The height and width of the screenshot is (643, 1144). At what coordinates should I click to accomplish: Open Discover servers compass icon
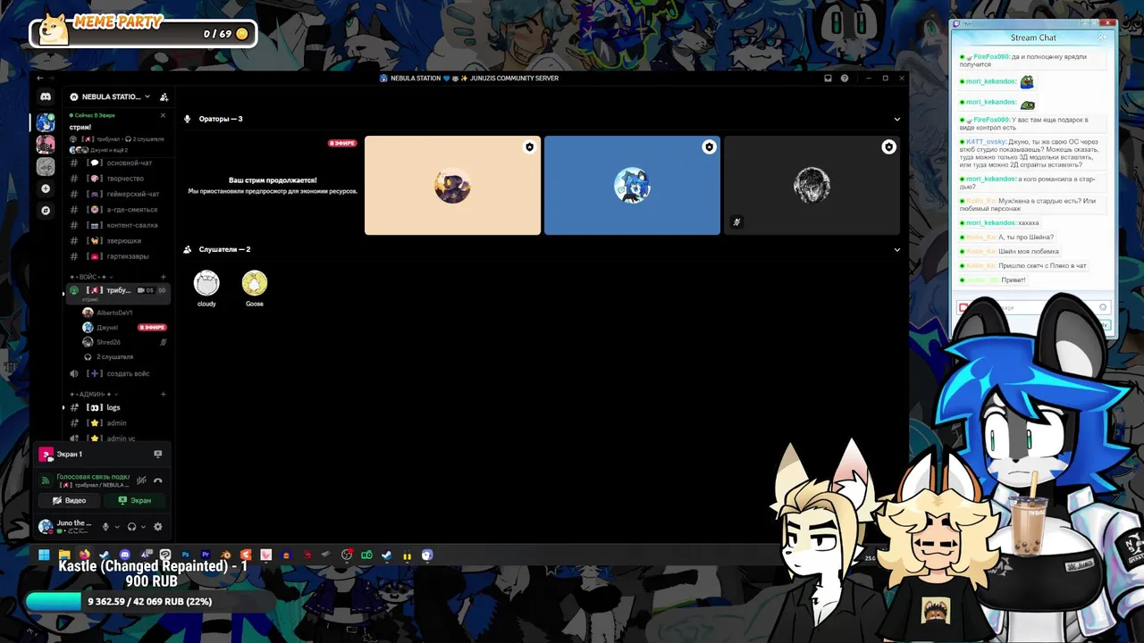pyautogui.click(x=46, y=211)
